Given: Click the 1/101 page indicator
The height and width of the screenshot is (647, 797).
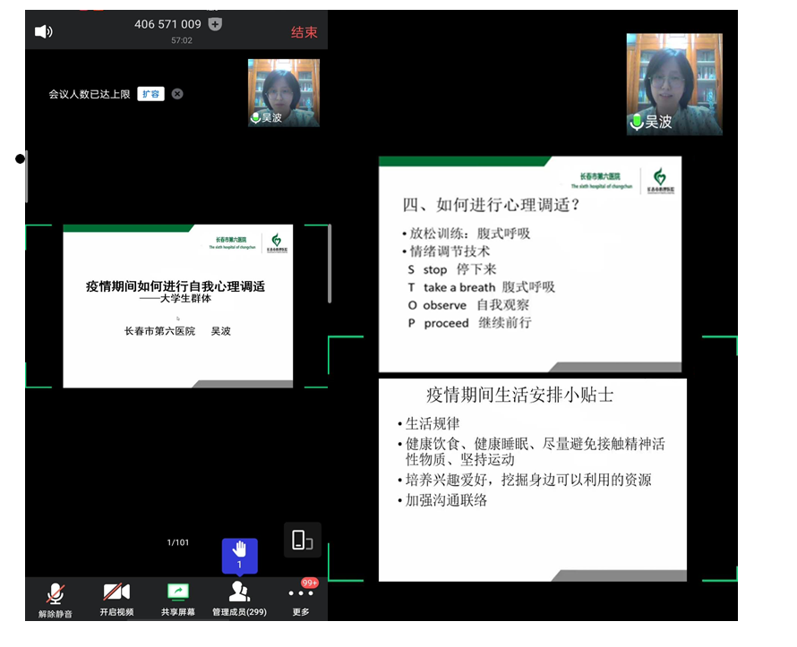Looking at the screenshot, I should point(178,542).
